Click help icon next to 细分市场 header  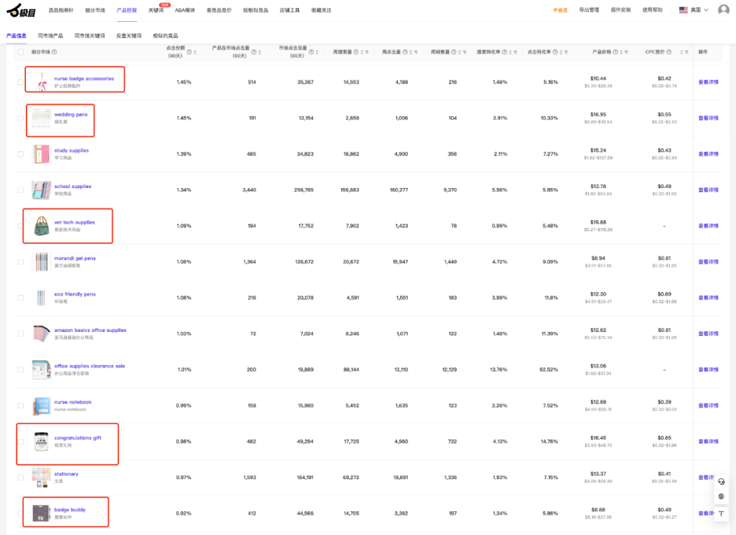point(55,52)
